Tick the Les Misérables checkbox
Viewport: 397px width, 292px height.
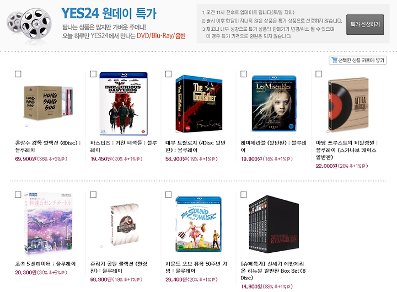[x=244, y=74]
